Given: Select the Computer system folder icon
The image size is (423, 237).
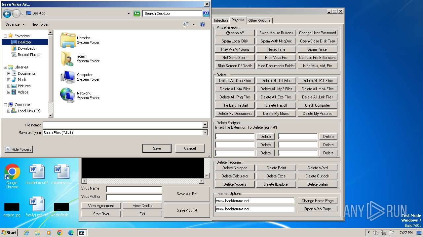Looking at the screenshot, I should pos(68,77).
